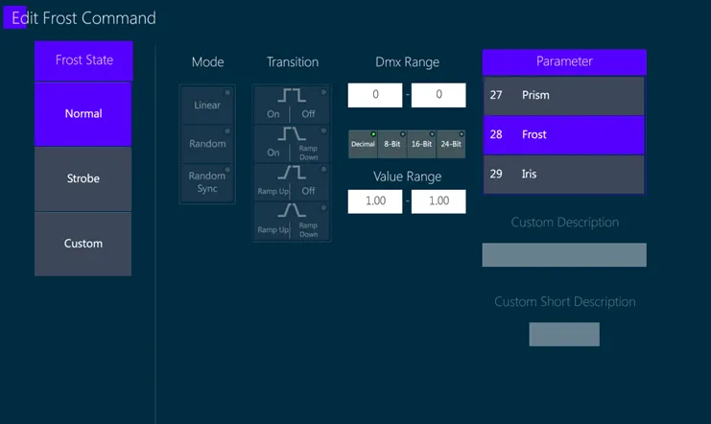Click the Value Range minimum field
Image resolution: width=711 pixels, height=424 pixels.
pyautogui.click(x=375, y=201)
